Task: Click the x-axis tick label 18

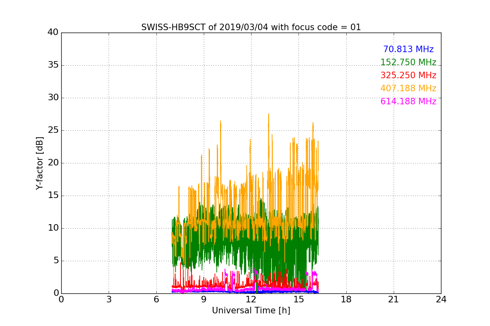Action: (x=346, y=300)
